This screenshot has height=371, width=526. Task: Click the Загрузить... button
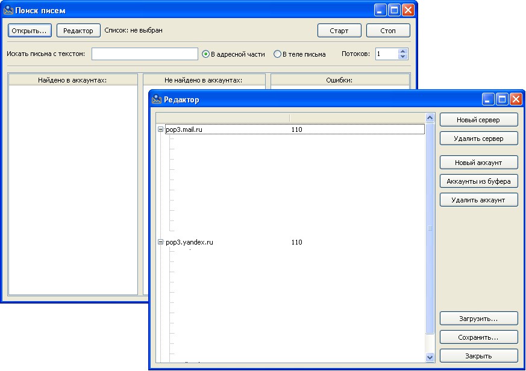[478, 319]
